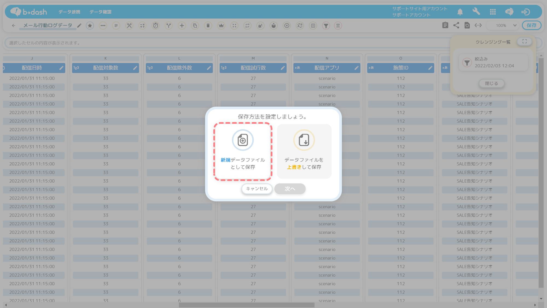This screenshot has width=547, height=308.
Task: Select column letter K header
Action: tap(106, 58)
